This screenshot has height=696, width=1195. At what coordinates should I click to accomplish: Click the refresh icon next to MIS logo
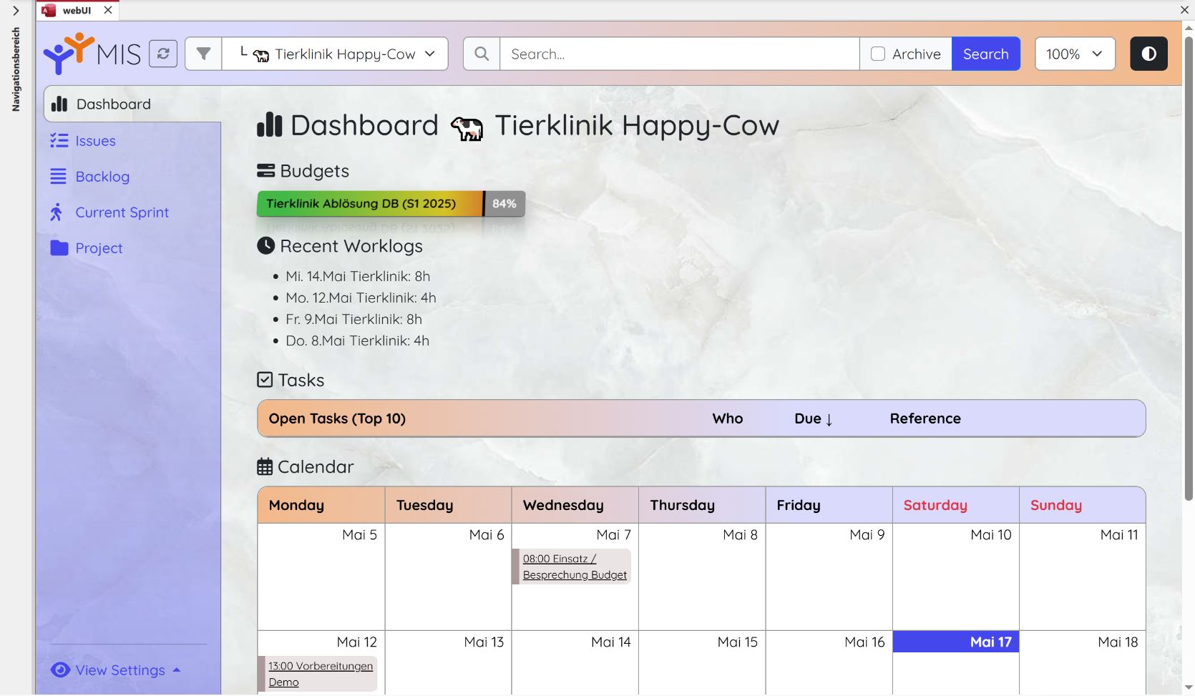163,54
